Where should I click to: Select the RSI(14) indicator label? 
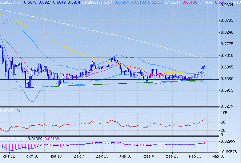click(6, 110)
